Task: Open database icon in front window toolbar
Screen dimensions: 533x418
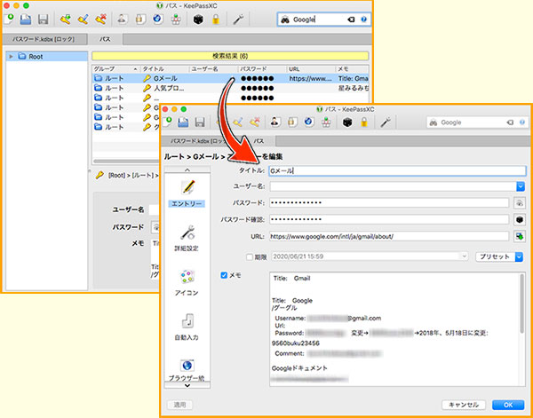Action: pyautogui.click(x=184, y=122)
